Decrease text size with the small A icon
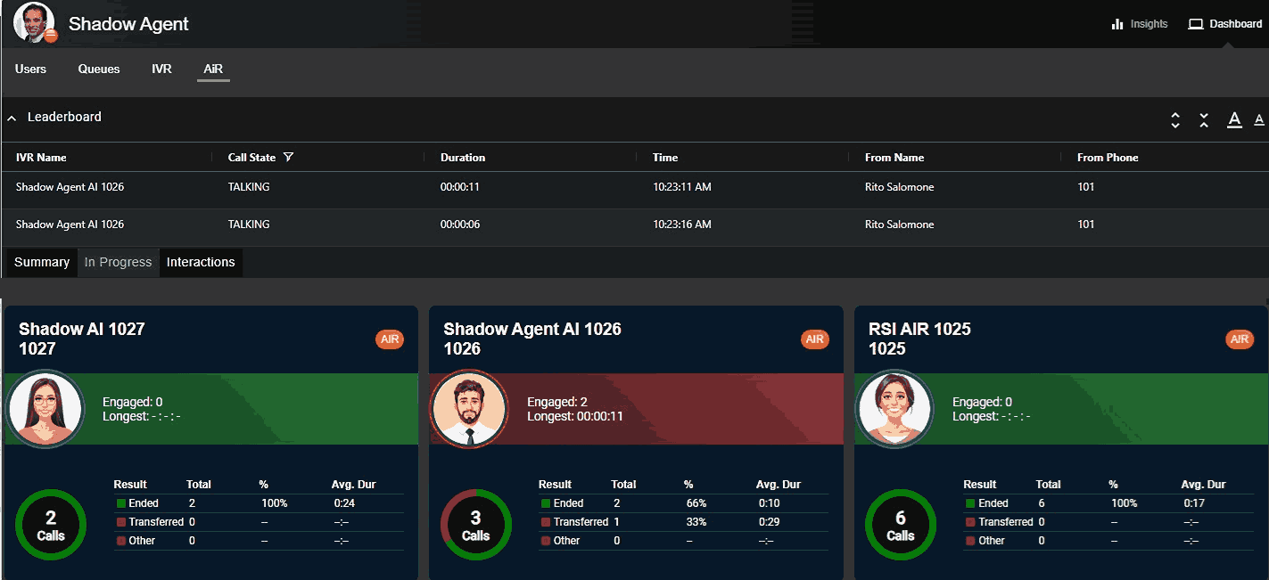The image size is (1269, 580). point(1259,119)
